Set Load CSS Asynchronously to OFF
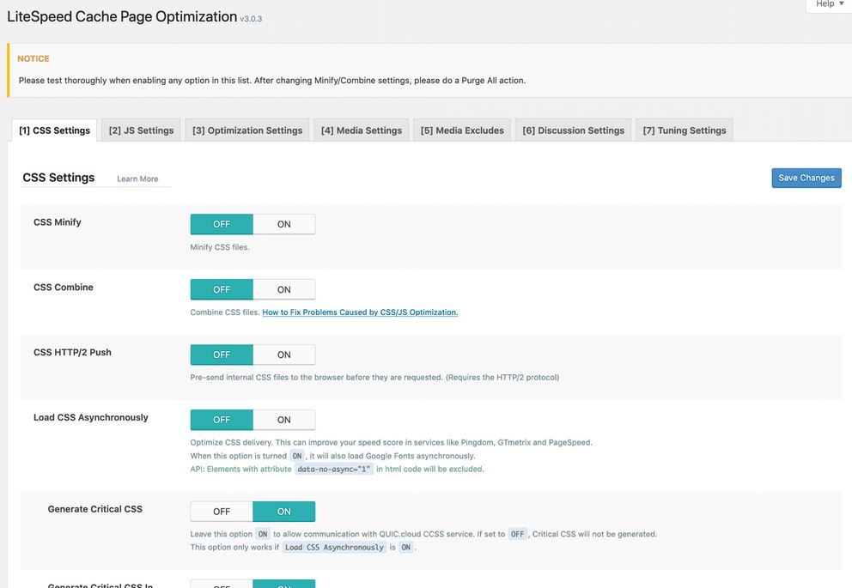Image resolution: width=852 pixels, height=588 pixels. [x=222, y=420]
